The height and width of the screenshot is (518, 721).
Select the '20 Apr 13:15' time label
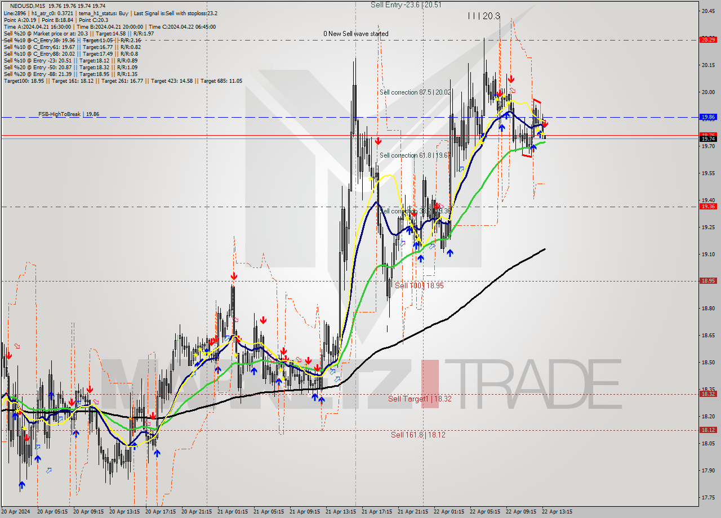pos(124,512)
